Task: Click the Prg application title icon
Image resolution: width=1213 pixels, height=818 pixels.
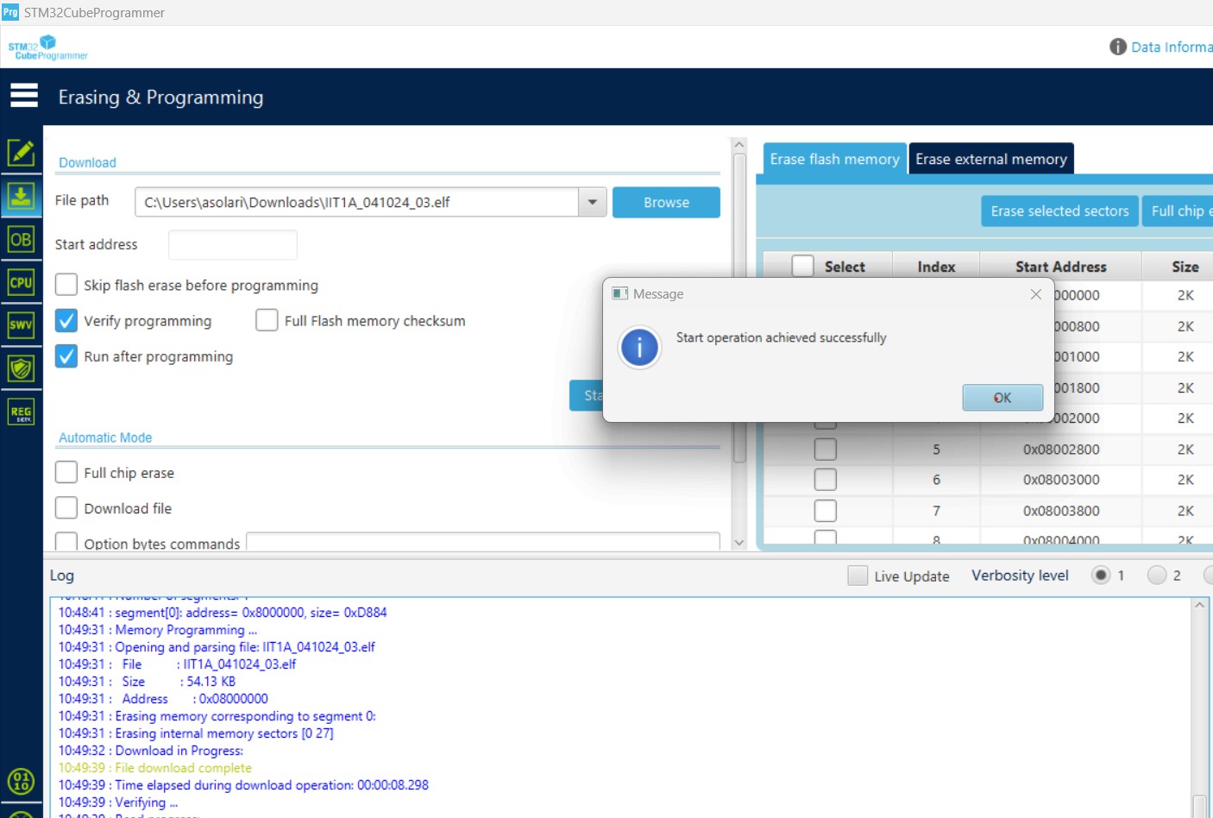Action: tap(10, 12)
